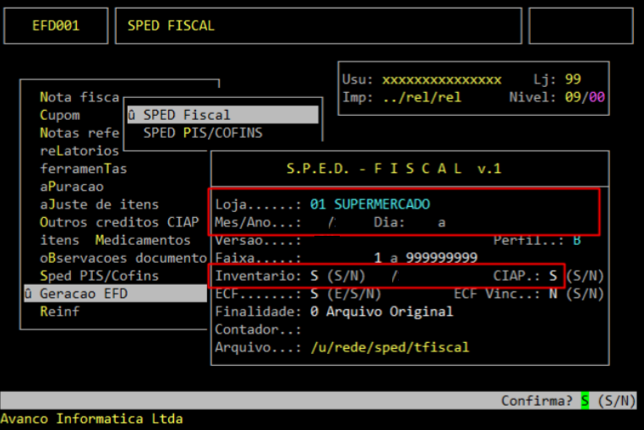Open ferramenTas in the main menu
This screenshot has height=430, width=644.
(x=84, y=169)
